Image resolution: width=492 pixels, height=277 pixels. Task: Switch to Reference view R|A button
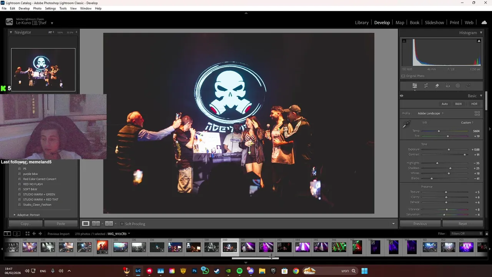point(96,224)
